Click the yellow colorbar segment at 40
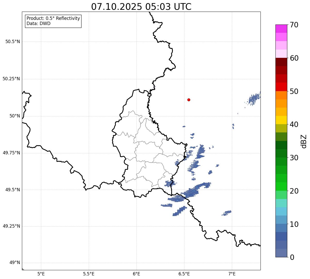 281,120
